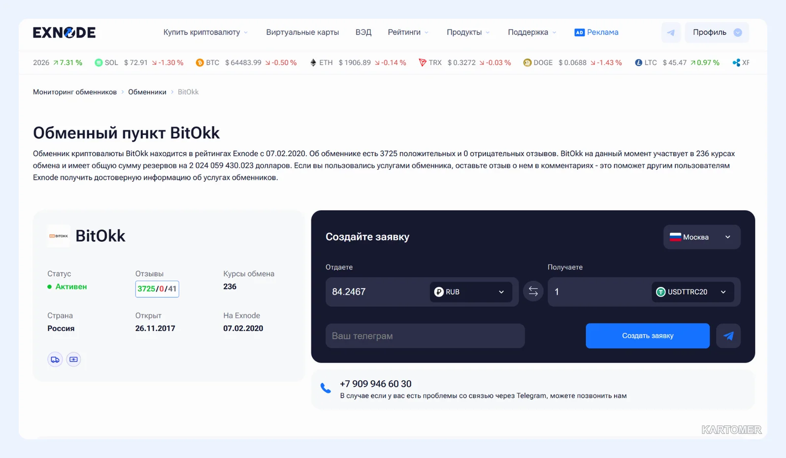This screenshot has height=458, width=786.
Task: Click the phone handset icon
Action: (326, 388)
